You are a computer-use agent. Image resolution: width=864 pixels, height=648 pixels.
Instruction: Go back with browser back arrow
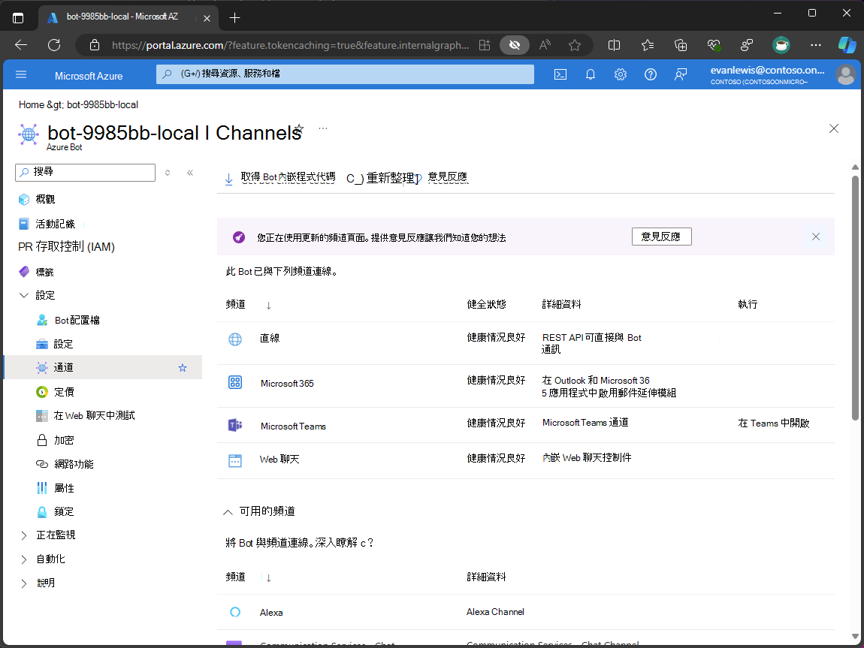(21, 45)
